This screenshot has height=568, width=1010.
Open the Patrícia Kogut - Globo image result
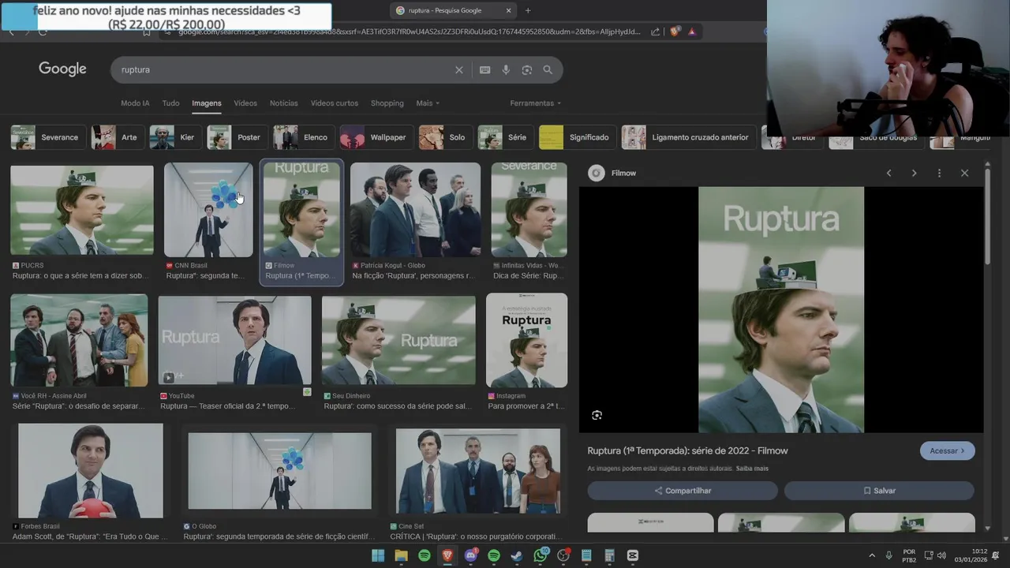coord(415,210)
